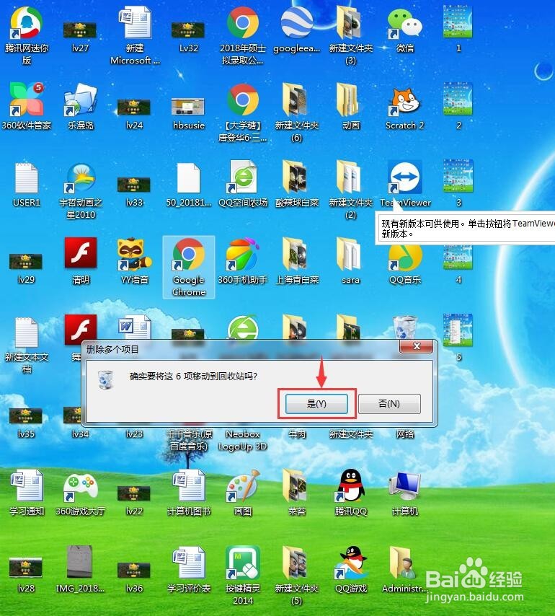
Task: Open the 学习通知 Word document
Action: click(x=26, y=485)
